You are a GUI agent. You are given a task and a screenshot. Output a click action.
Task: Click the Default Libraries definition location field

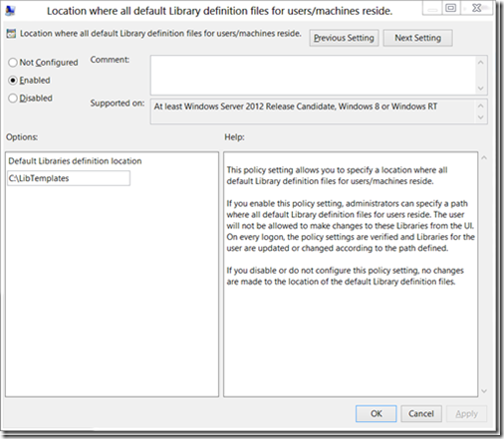point(69,178)
